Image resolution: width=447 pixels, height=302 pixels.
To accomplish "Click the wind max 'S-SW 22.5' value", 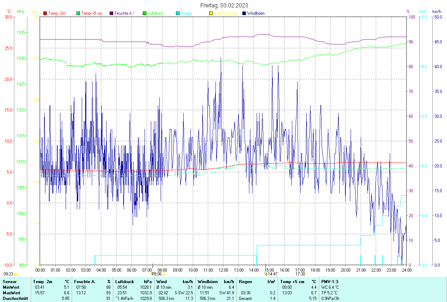I will click(184, 293).
